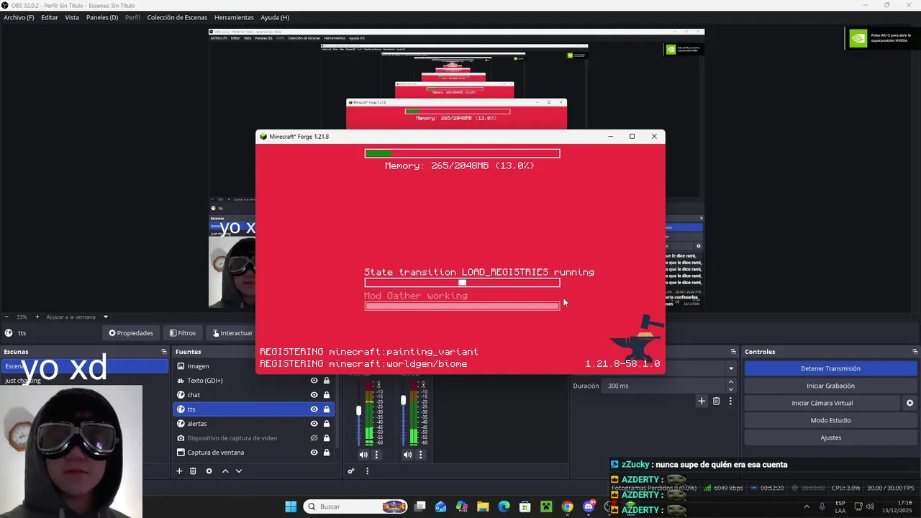Viewport: 921px width, 518px height.
Task: Open source properties gear under Fuentes list
Action: click(209, 471)
